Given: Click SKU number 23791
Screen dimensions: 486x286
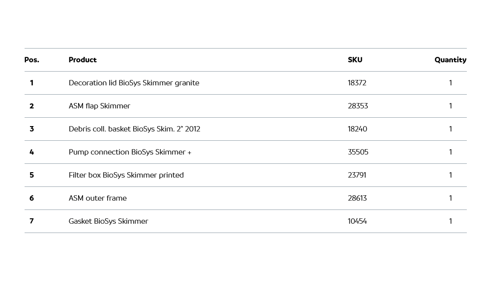Looking at the screenshot, I should click(x=357, y=175).
